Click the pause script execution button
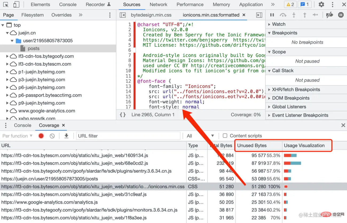Viewport: 347px width, 223px height. click(272, 15)
